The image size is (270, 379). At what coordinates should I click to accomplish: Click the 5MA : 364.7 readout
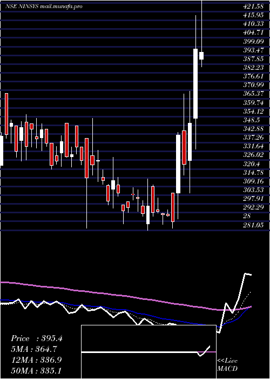click(34, 349)
